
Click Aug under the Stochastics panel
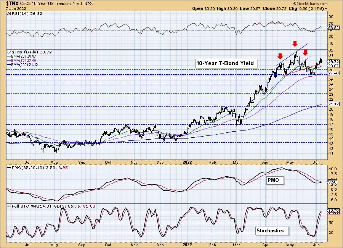pos(54,245)
